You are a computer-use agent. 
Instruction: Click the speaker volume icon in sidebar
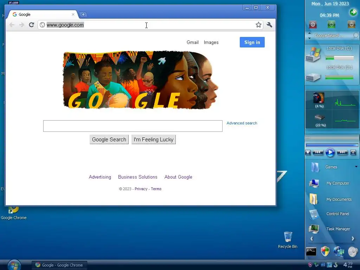click(353, 252)
